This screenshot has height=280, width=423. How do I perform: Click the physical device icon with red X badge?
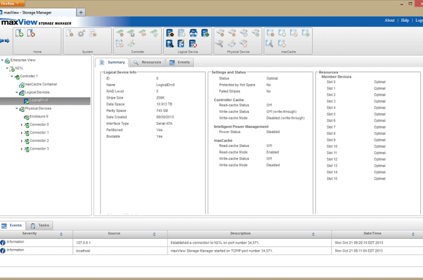[243, 43]
